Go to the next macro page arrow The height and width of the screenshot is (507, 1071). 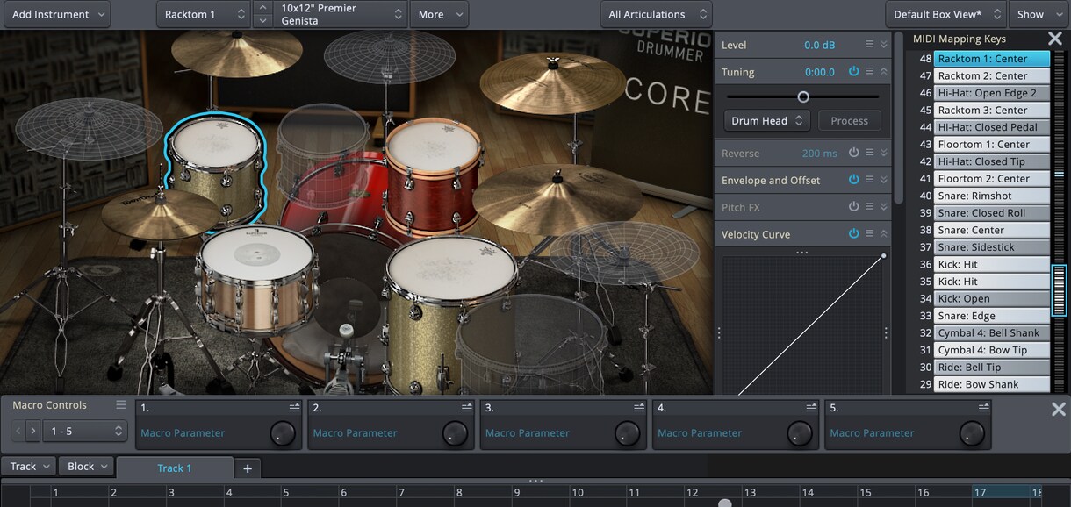[x=33, y=431]
